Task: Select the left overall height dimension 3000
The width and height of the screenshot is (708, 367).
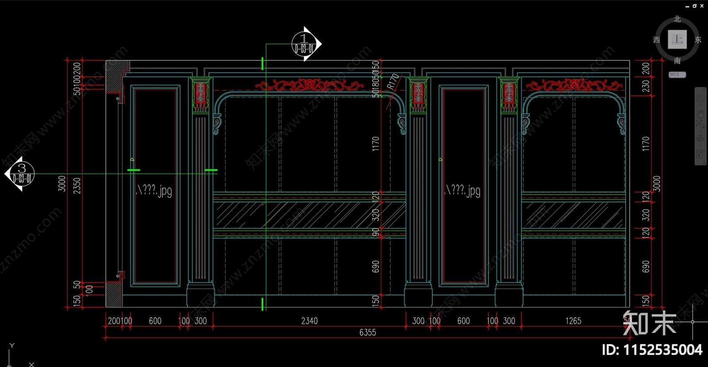Action: coord(62,183)
